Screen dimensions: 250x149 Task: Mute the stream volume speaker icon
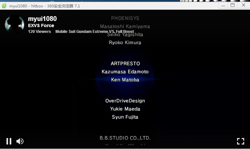(20, 141)
